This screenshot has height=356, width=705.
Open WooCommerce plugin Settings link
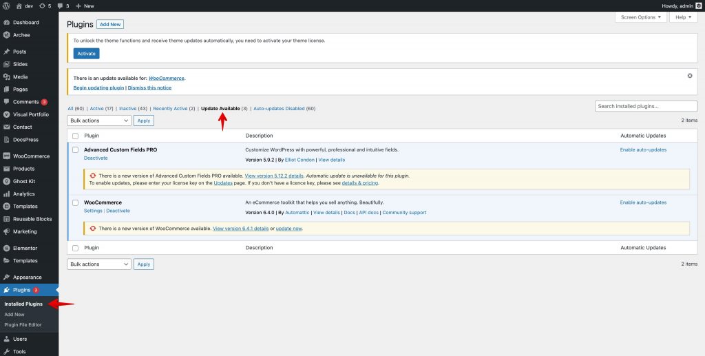(x=93, y=211)
